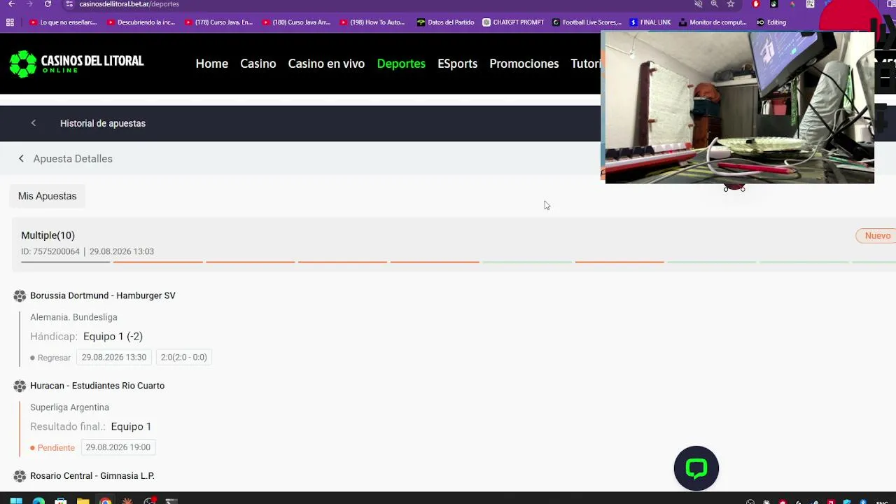Click 'Equipo 1 (-2)' handicap selection
This screenshot has height=504, width=896.
coord(113,337)
